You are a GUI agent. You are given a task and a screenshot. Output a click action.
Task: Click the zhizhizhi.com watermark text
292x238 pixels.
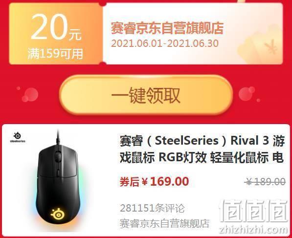coord(253,230)
